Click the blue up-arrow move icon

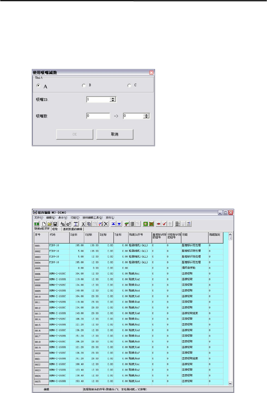point(113,224)
